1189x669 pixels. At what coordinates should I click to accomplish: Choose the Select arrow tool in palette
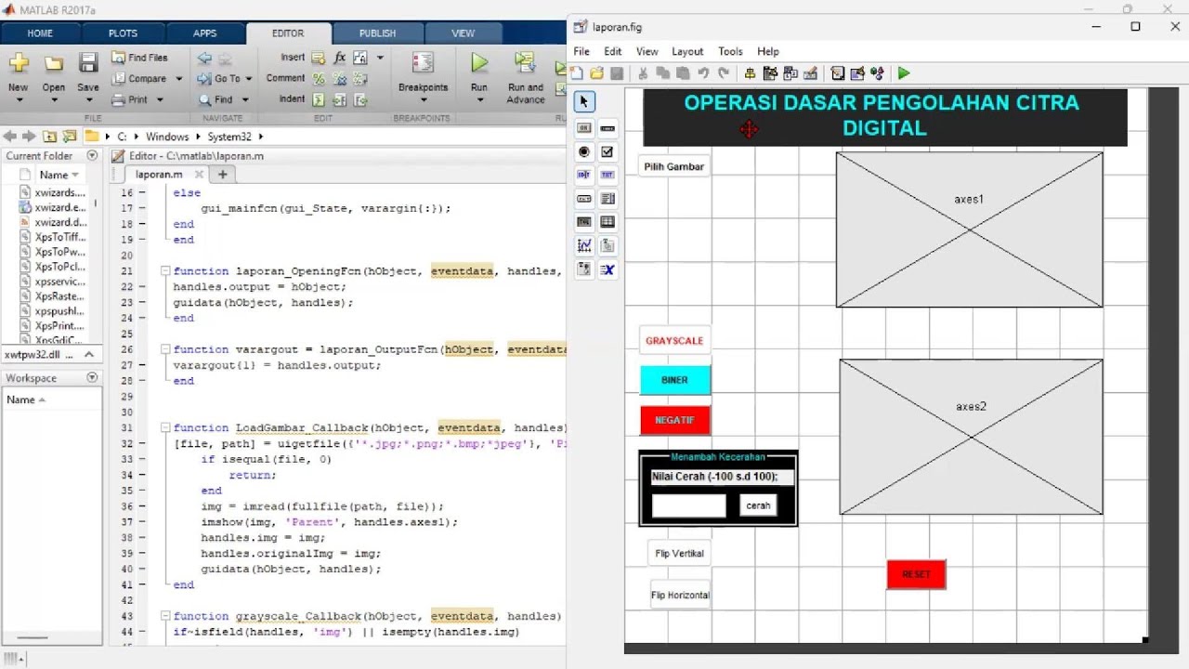click(584, 101)
